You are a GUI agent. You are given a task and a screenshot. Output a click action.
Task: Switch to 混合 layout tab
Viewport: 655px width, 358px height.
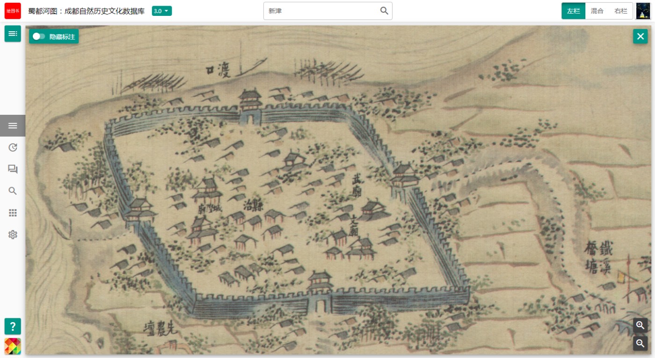[597, 11]
